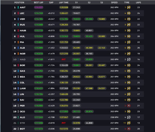Click the medium tyre icon in BEA row
Screen dimensions: 155x132
(x=129, y=77)
